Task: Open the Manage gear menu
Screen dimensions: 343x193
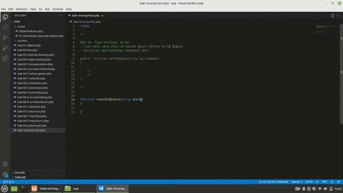Action: click(x=5, y=174)
